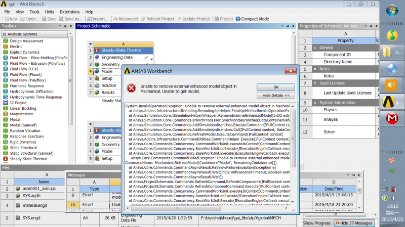Select Fluid Flow (CFX) in Toolbox
The width and height of the screenshot is (405, 227).
click(24, 69)
